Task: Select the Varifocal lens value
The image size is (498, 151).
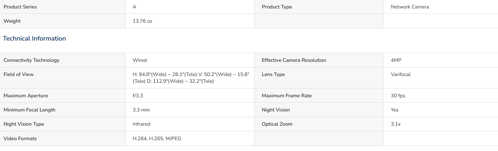Action: click(400, 74)
